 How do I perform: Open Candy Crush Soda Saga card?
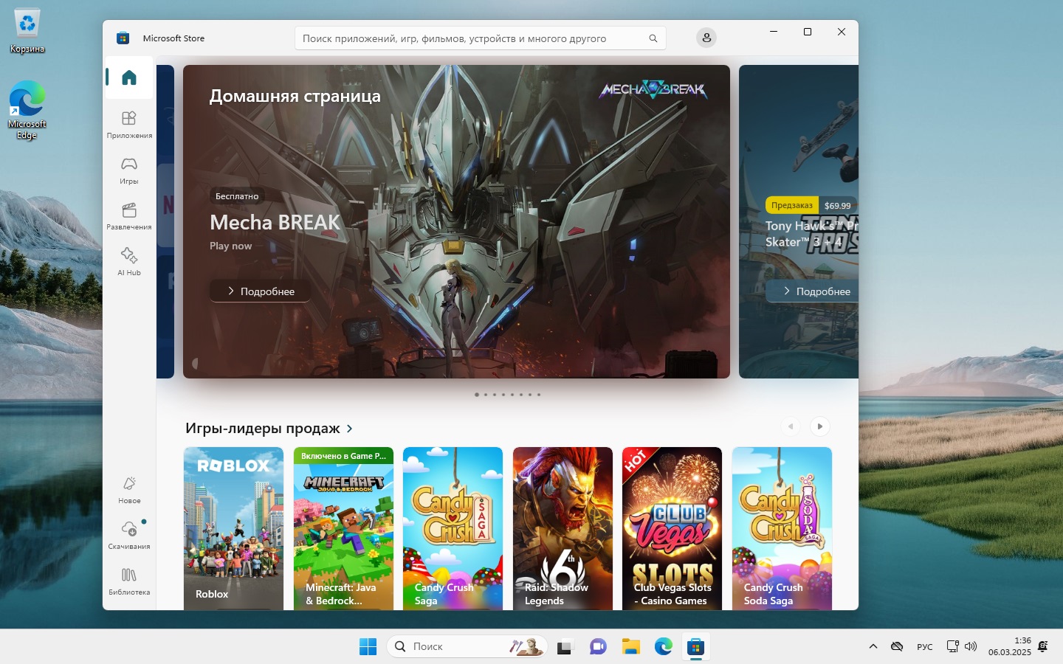[782, 528]
